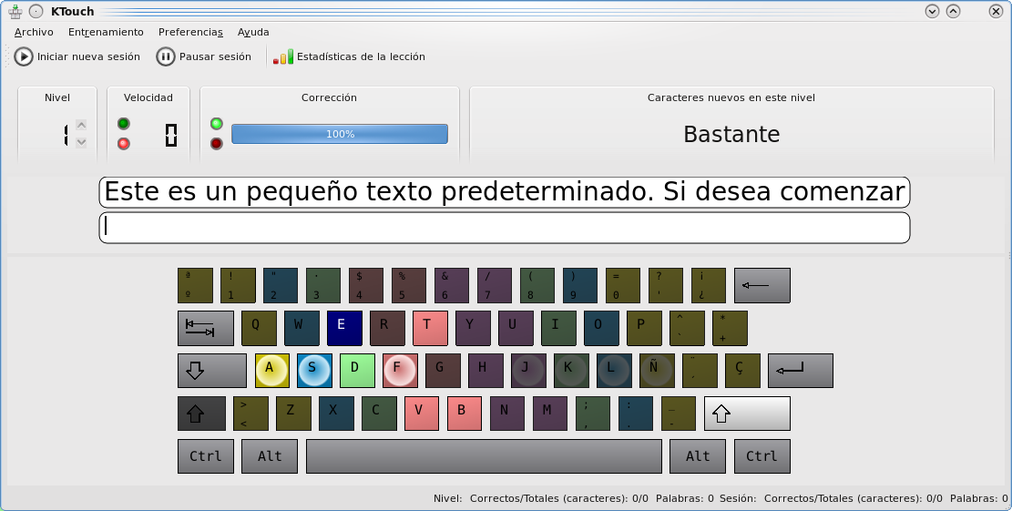Click the J key

[x=528, y=371]
